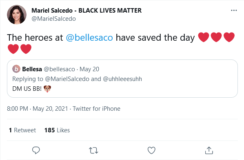Image resolution: width=244 pixels, height=160 pixels.
Task: Open the quoted Bellesa author name
Action: tap(32, 69)
